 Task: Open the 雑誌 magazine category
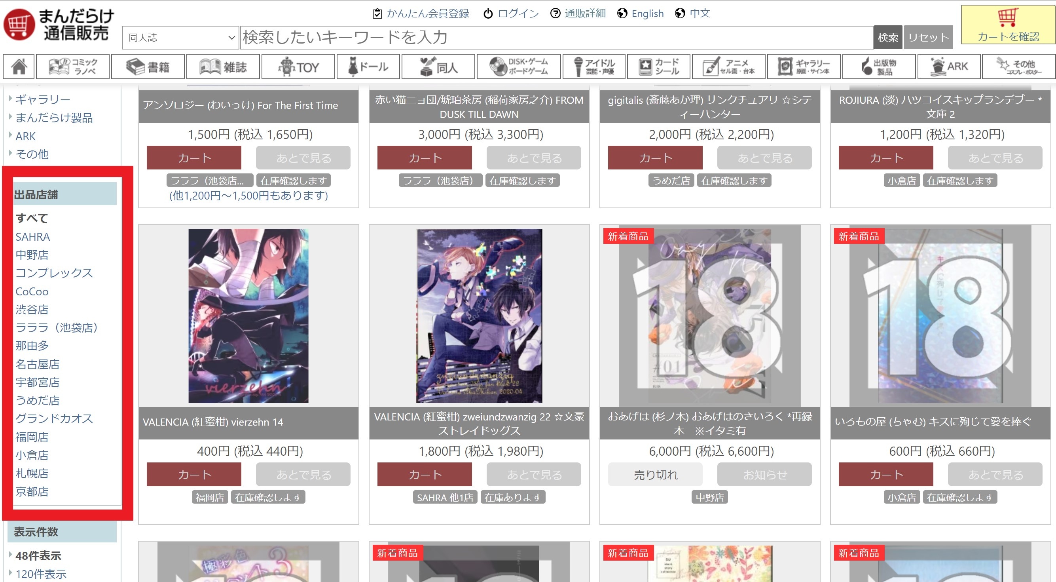(223, 67)
